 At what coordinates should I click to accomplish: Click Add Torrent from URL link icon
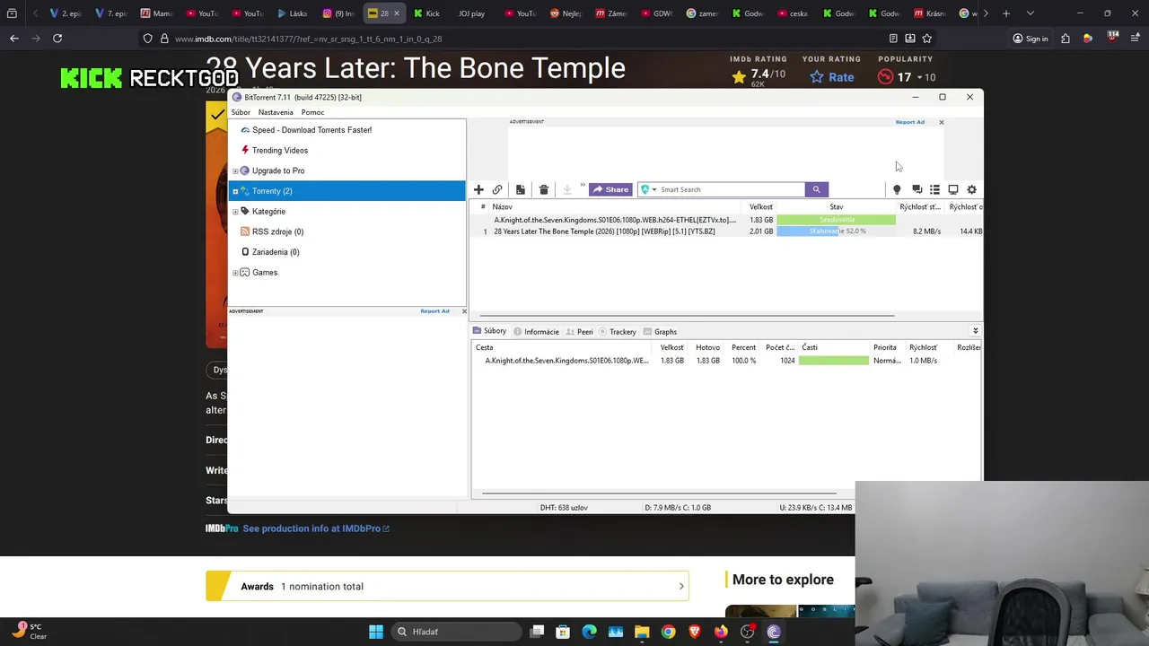click(x=497, y=189)
